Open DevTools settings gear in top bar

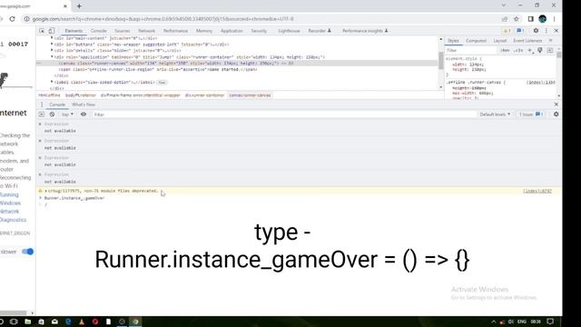pyautogui.click(x=536, y=31)
